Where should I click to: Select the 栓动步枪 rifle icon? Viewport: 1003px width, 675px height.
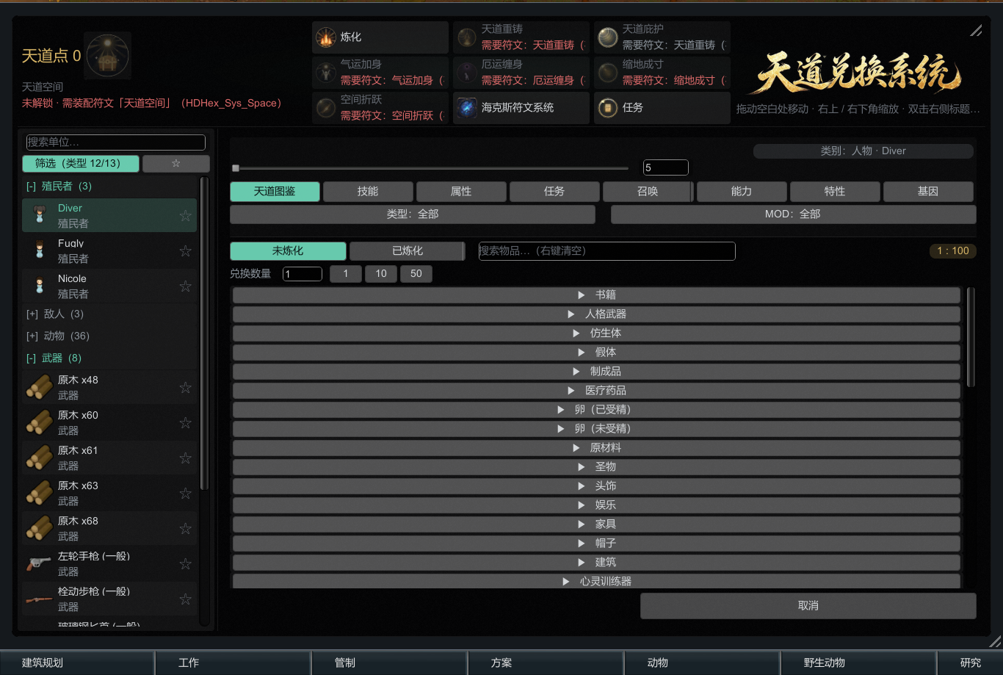(39, 599)
